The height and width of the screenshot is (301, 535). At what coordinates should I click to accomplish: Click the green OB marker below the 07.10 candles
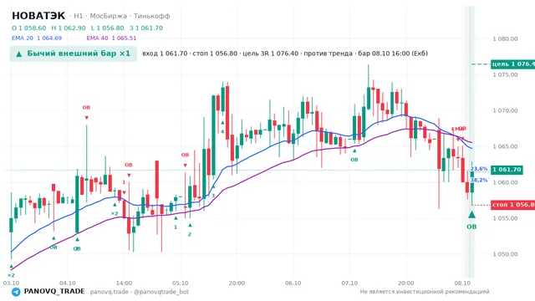click(x=354, y=156)
